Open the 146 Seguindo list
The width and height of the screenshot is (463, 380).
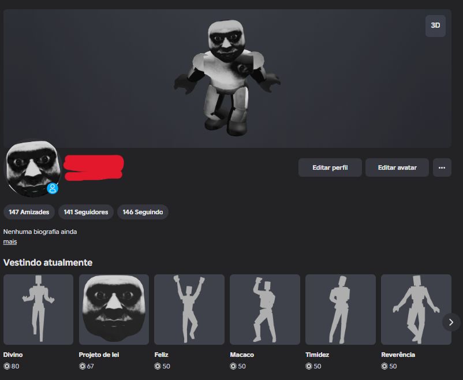coord(143,212)
